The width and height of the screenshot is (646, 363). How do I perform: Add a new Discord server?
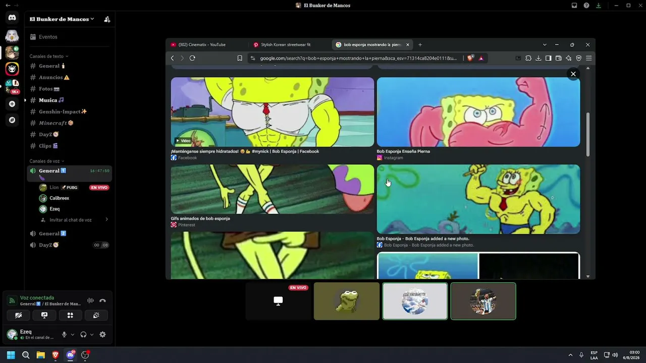point(12,104)
